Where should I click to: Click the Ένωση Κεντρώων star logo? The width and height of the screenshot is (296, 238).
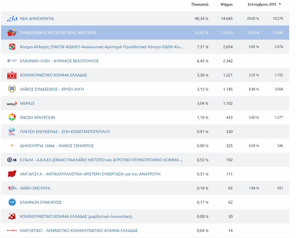(12, 117)
